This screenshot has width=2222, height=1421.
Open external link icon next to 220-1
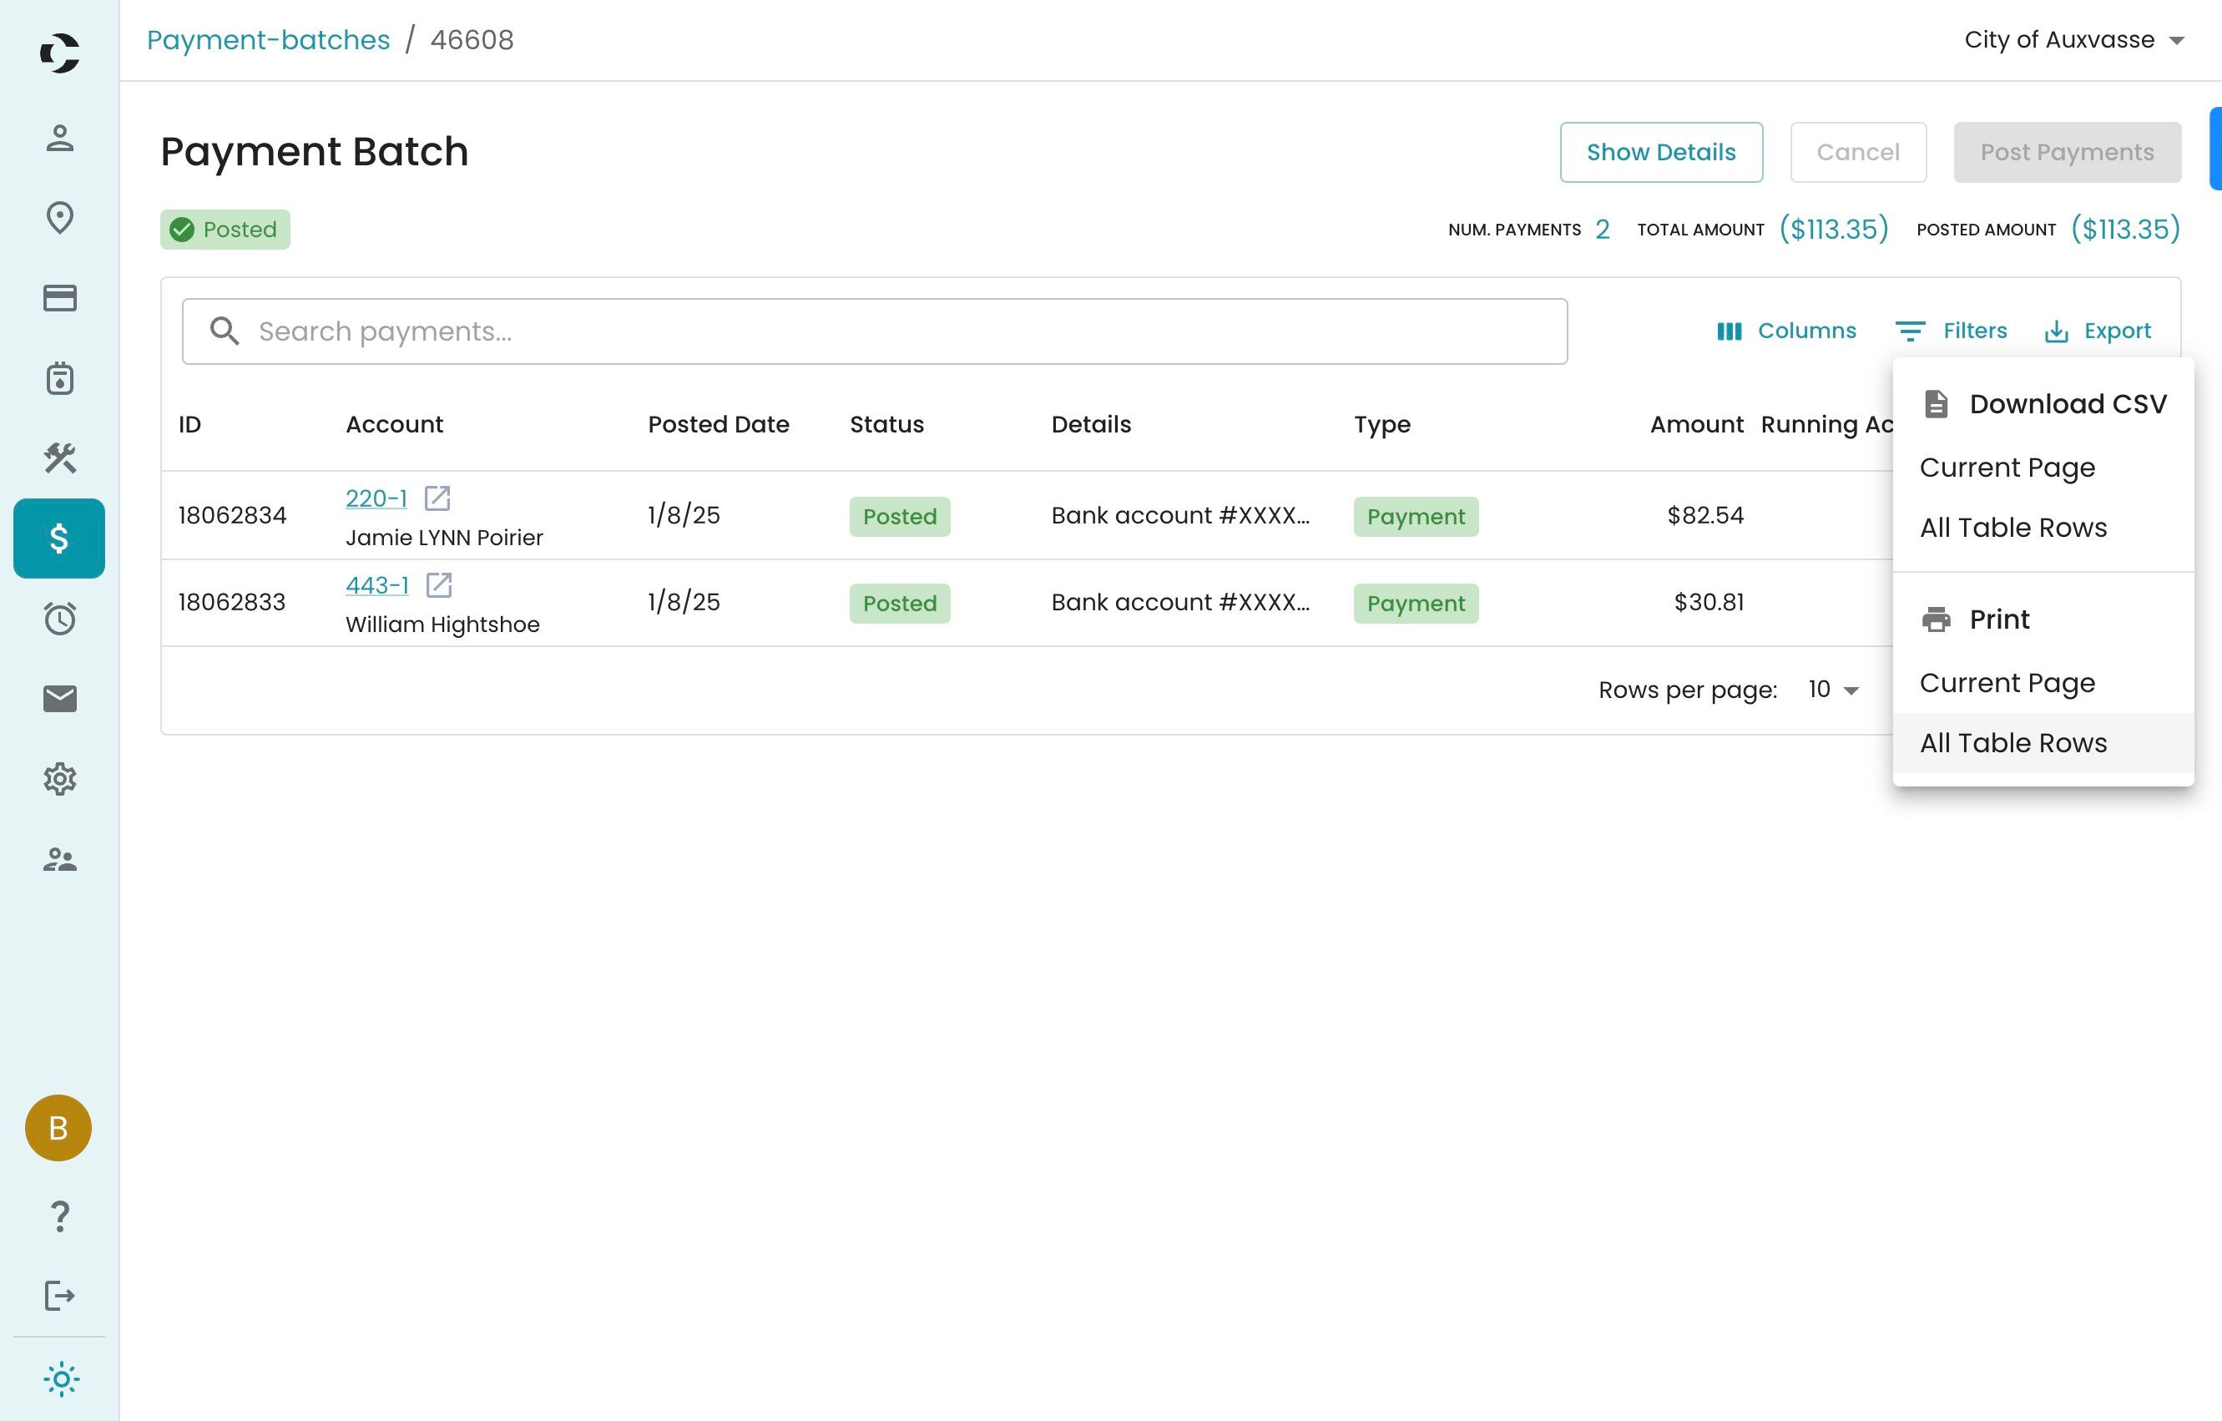[437, 498]
